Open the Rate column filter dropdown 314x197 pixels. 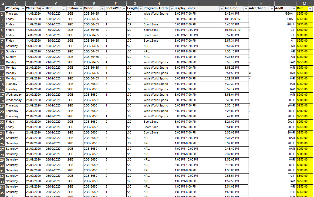coord(310,9)
